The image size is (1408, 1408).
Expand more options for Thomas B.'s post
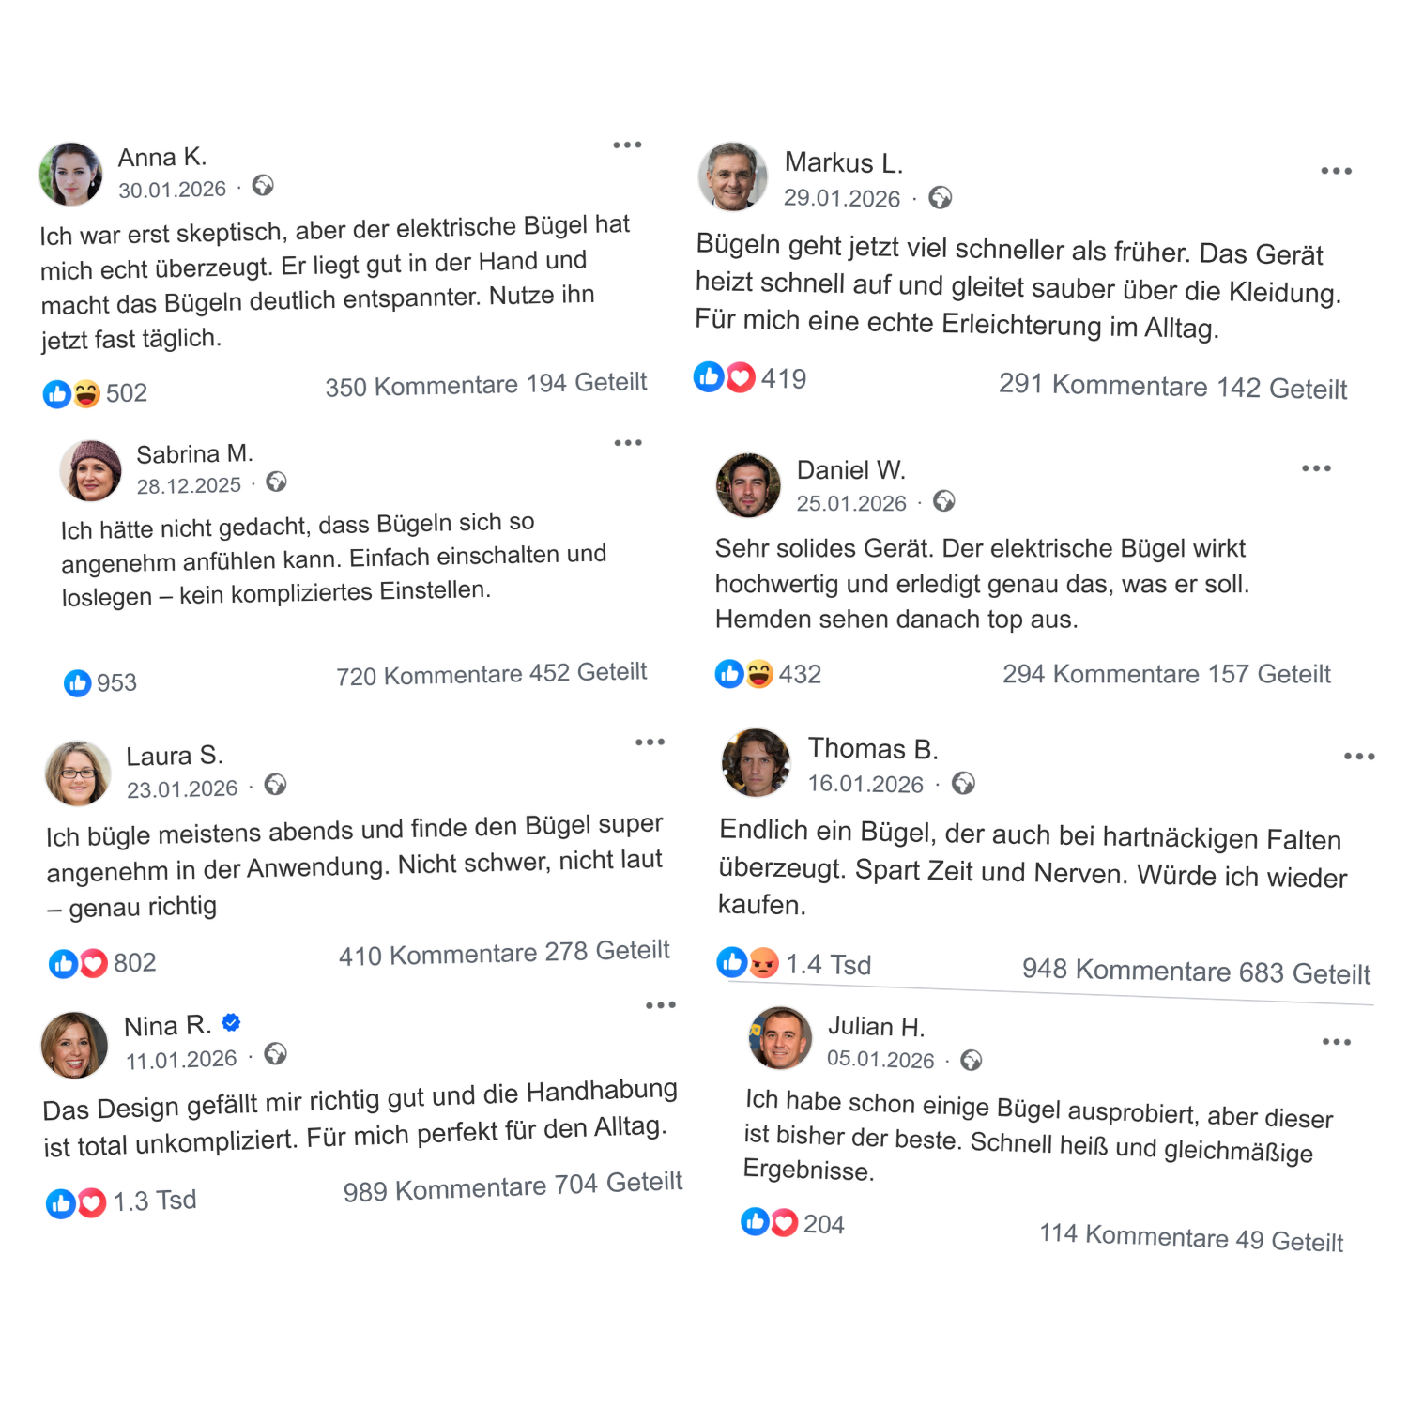point(1358,757)
